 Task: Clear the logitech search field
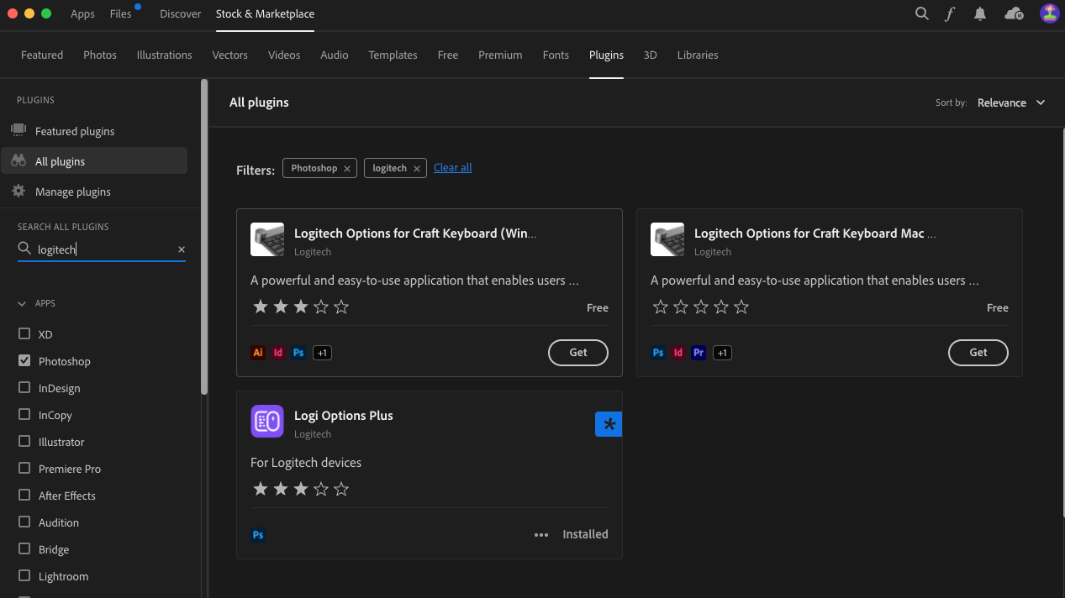181,249
